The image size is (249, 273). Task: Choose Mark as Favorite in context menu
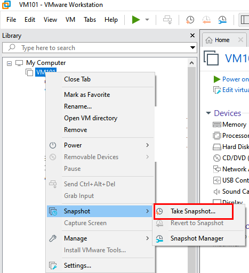(87, 95)
